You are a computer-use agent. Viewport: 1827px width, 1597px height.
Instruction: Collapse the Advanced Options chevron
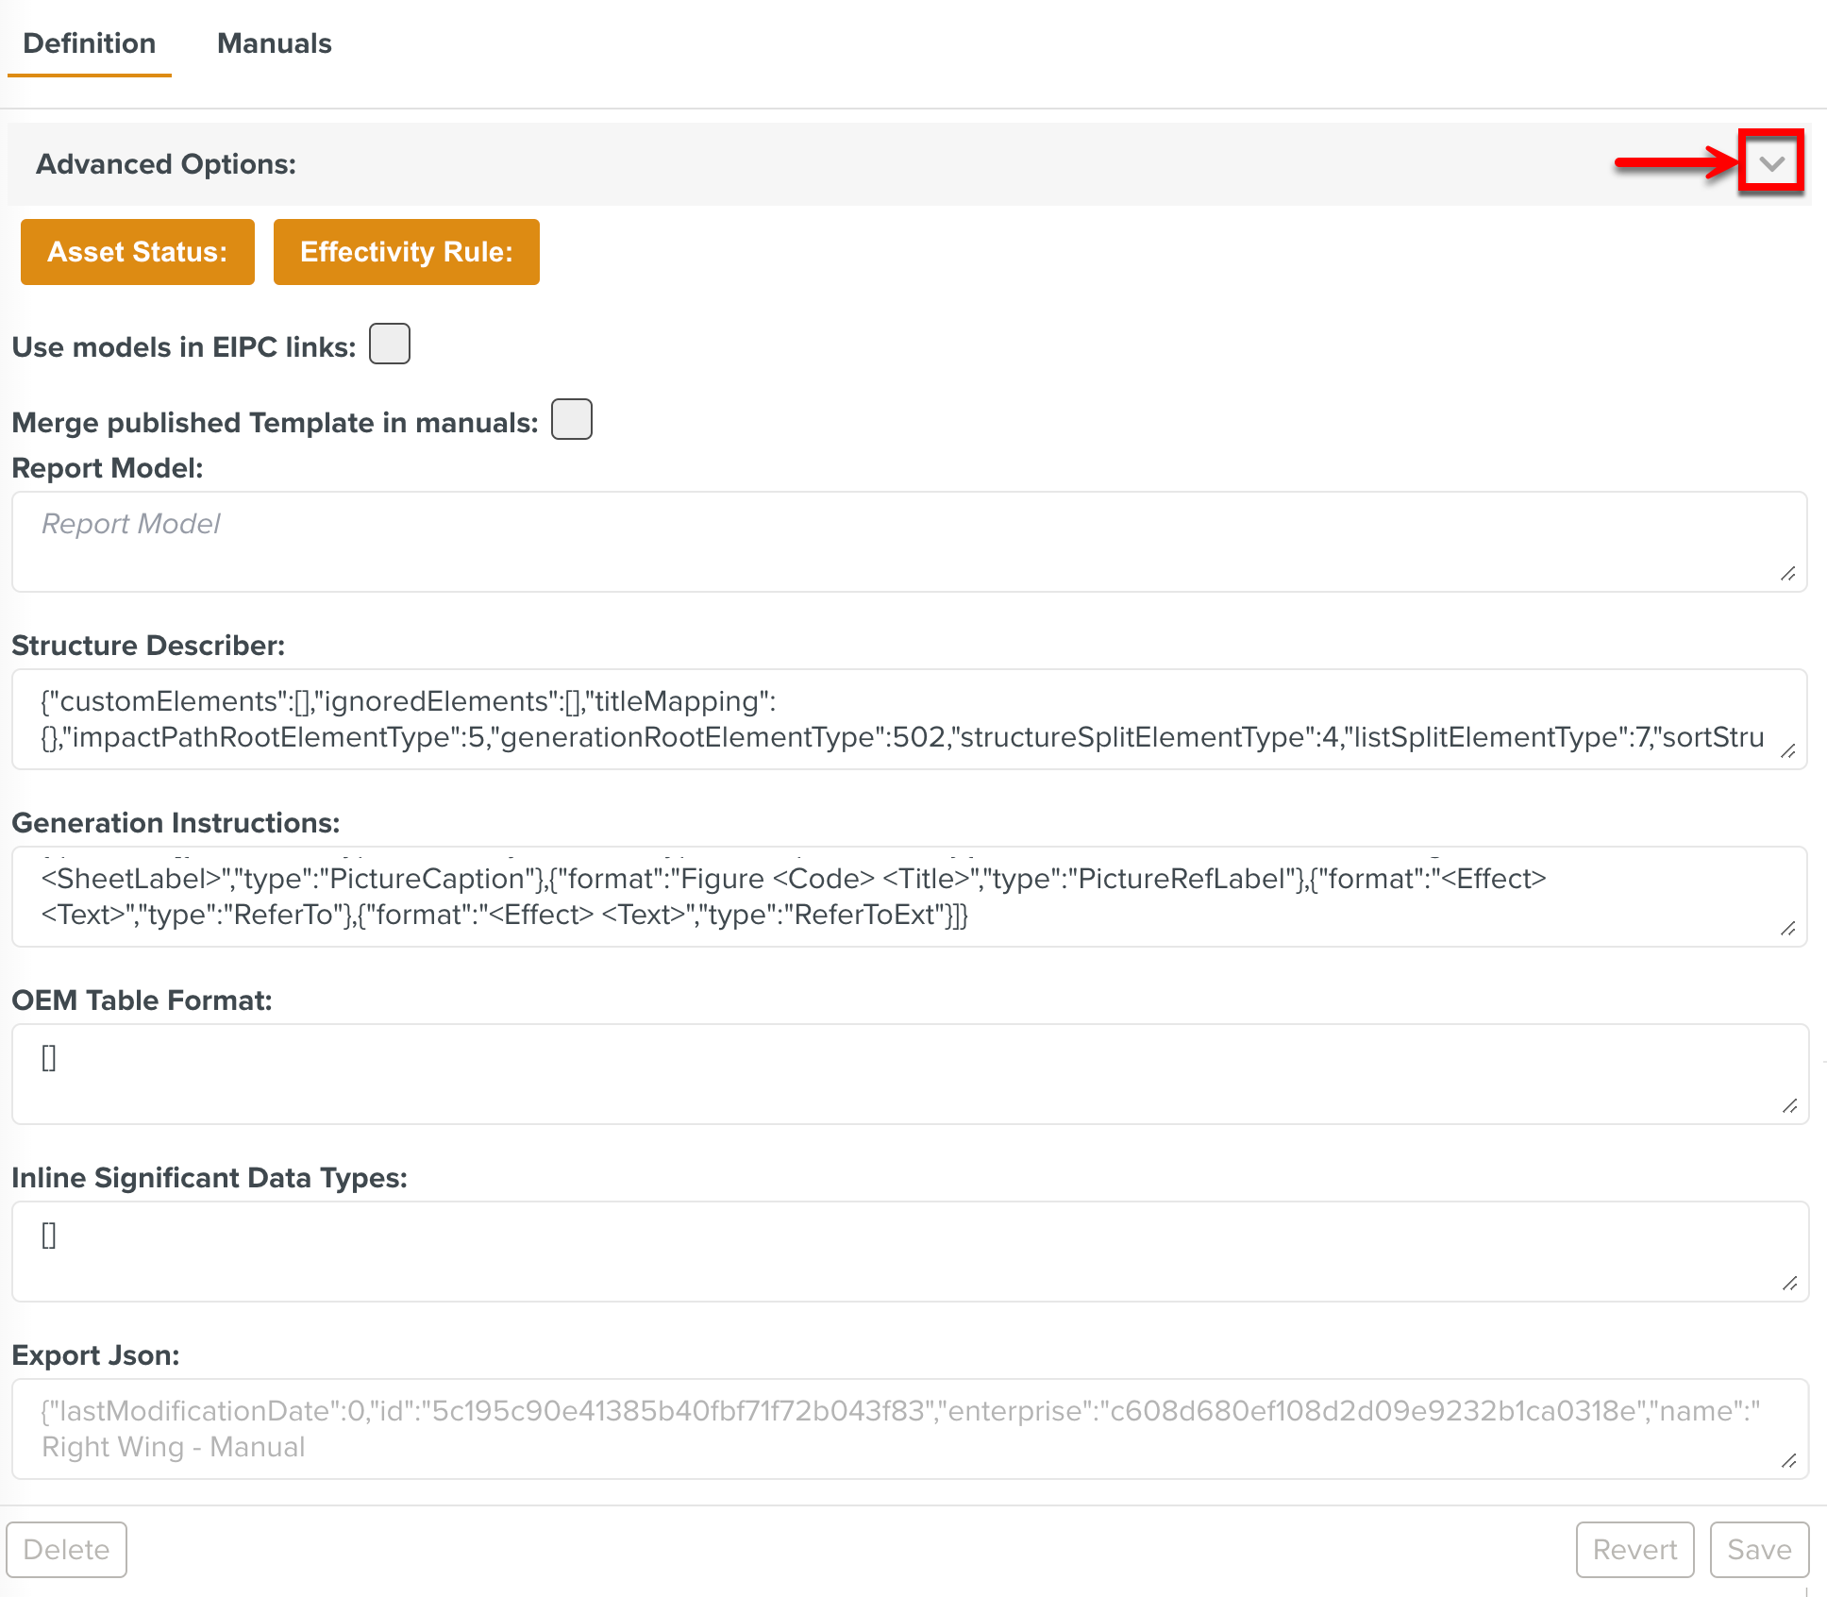click(1771, 163)
